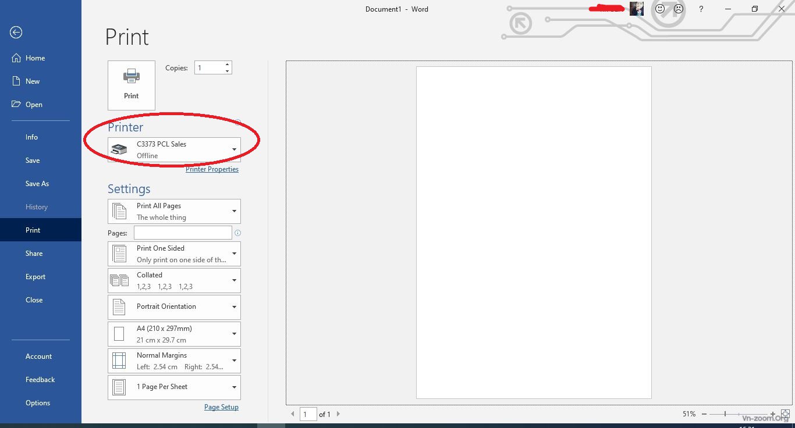Open the Printer Properties link

[x=212, y=169]
